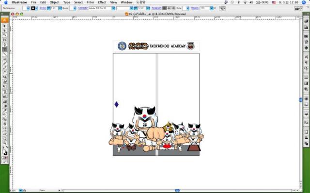310x193 pixels.
Task: Select the Lasso tool
Action: pos(5,40)
